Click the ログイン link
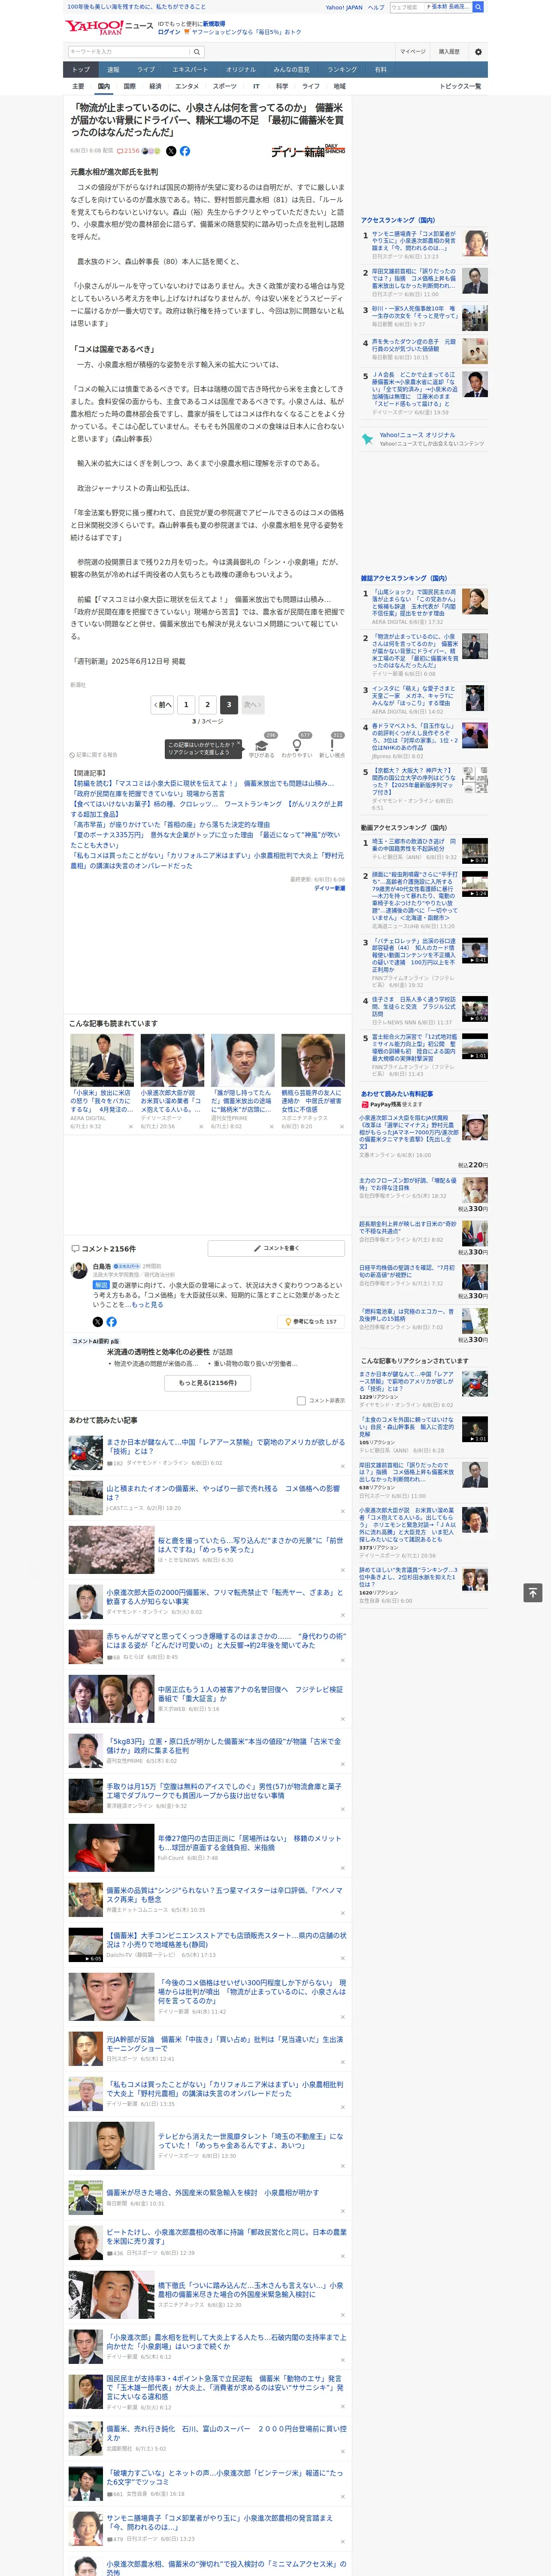Image resolution: width=551 pixels, height=2576 pixels. (169, 32)
